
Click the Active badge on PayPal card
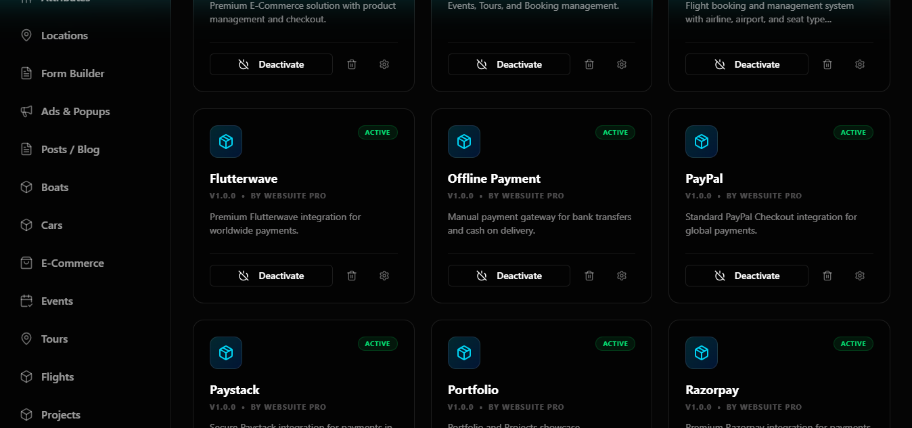click(853, 133)
